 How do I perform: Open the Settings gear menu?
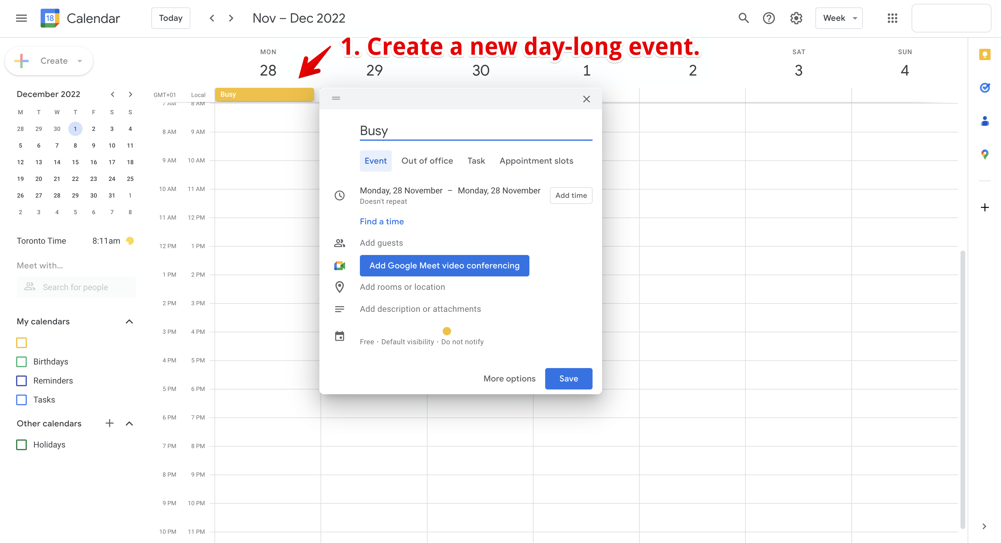click(796, 18)
